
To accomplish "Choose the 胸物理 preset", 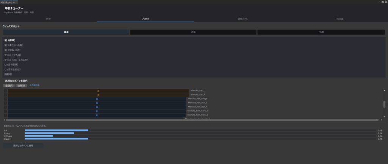I will point(194,74).
